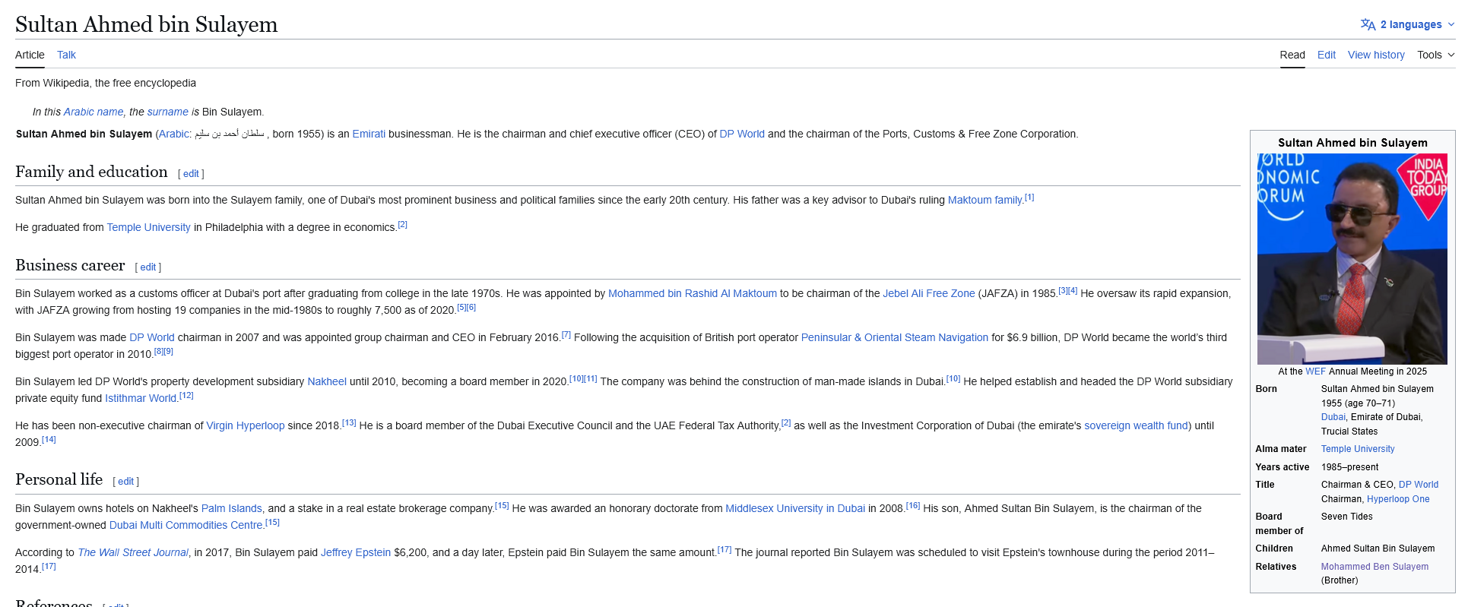1468x607 pixels.
Task: Follow the Hyperloop One infobox link
Action: [1398, 499]
